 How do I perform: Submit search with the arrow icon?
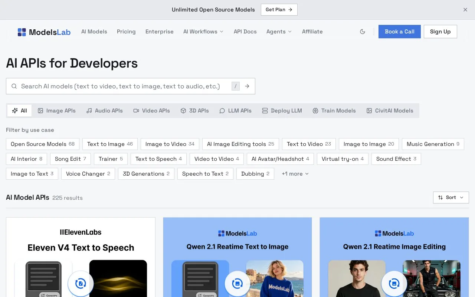tap(247, 86)
